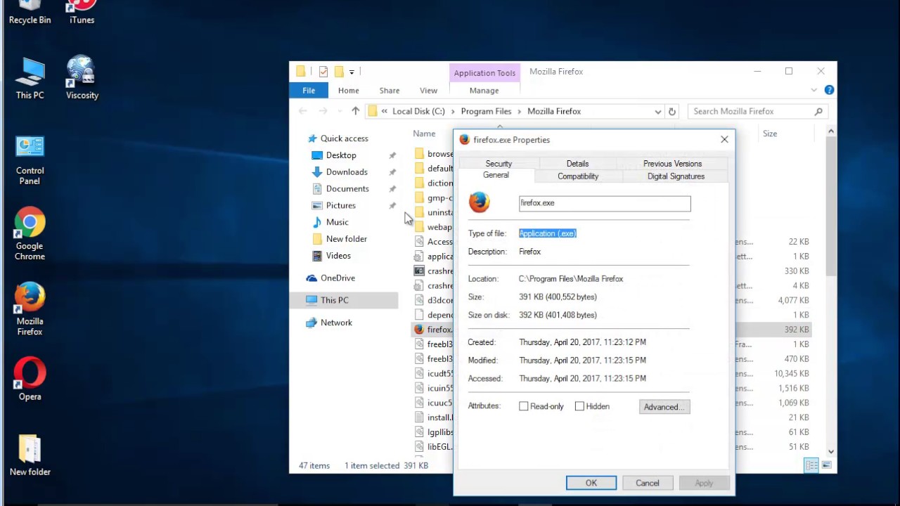900x506 pixels.
Task: Switch to Previous Versions tab
Action: (672, 163)
